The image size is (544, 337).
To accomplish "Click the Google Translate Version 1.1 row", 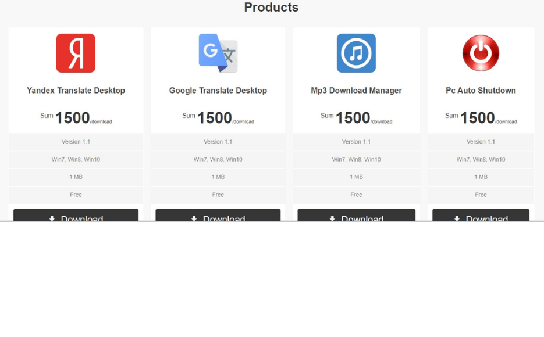I will [218, 142].
